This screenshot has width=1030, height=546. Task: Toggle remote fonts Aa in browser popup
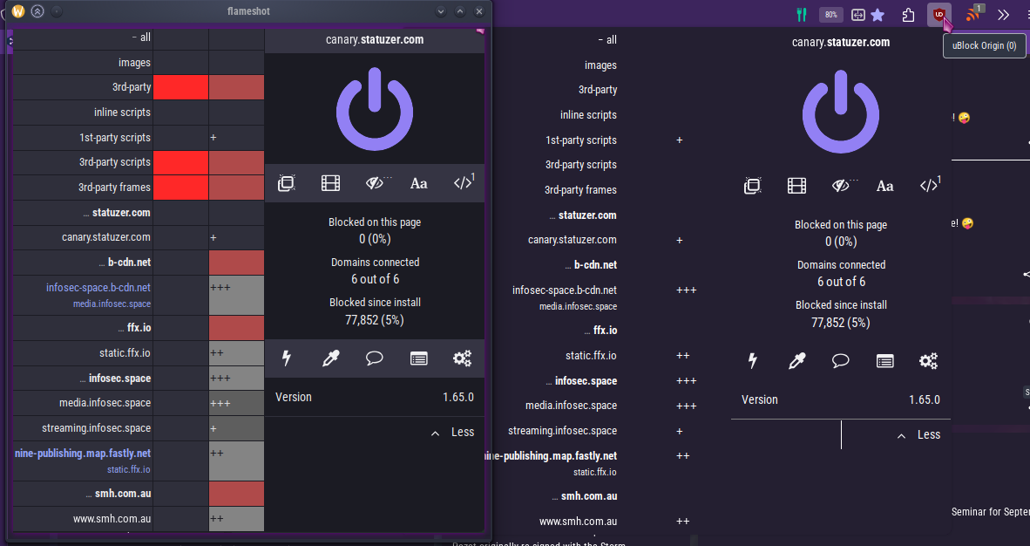click(884, 186)
